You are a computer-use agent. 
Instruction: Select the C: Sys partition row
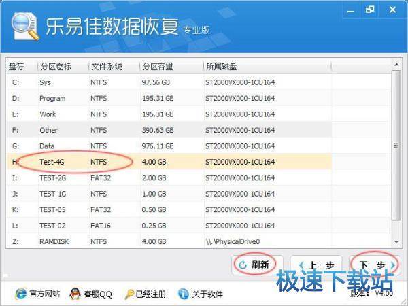pos(169,82)
